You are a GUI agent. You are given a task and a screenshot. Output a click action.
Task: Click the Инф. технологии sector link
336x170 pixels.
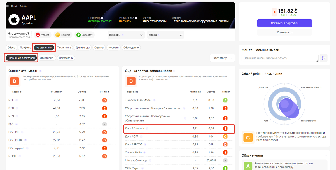click(155, 21)
